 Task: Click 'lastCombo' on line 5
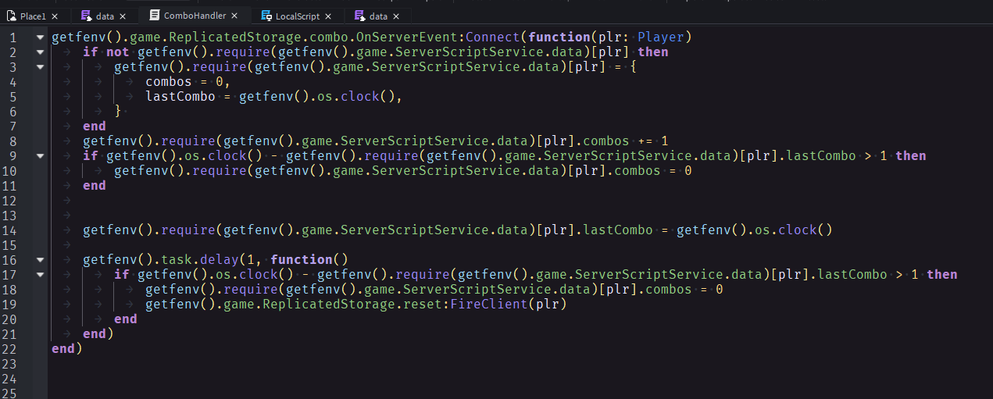[180, 96]
